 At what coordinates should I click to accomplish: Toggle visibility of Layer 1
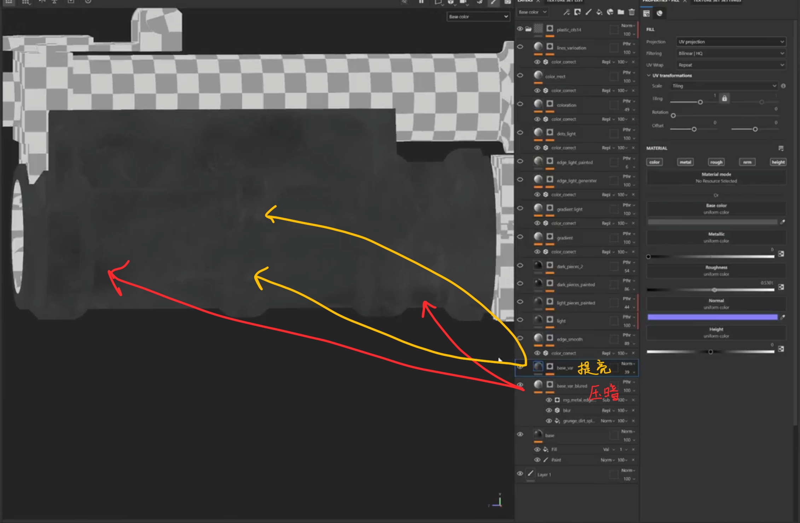point(520,473)
